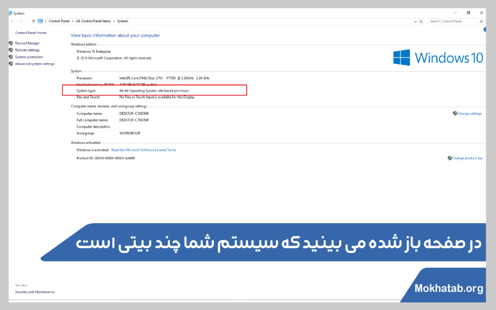Expand the address bar history dropdown
496x310 pixels.
[415, 22]
